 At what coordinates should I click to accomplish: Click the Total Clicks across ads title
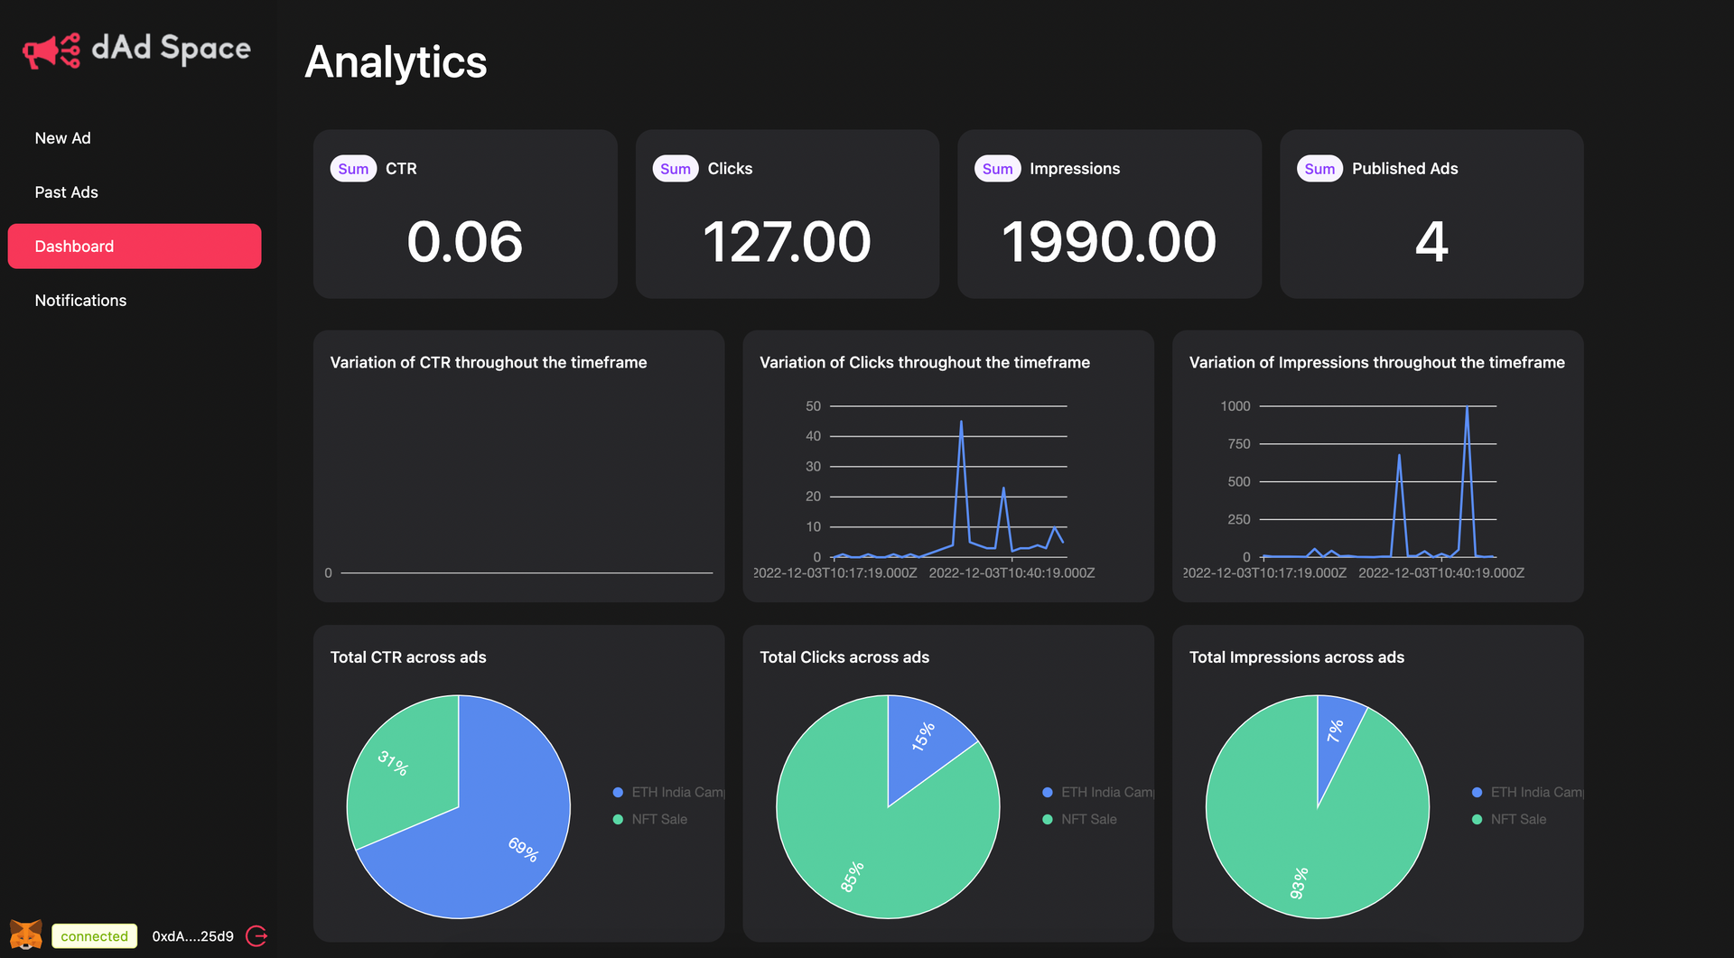tap(844, 657)
